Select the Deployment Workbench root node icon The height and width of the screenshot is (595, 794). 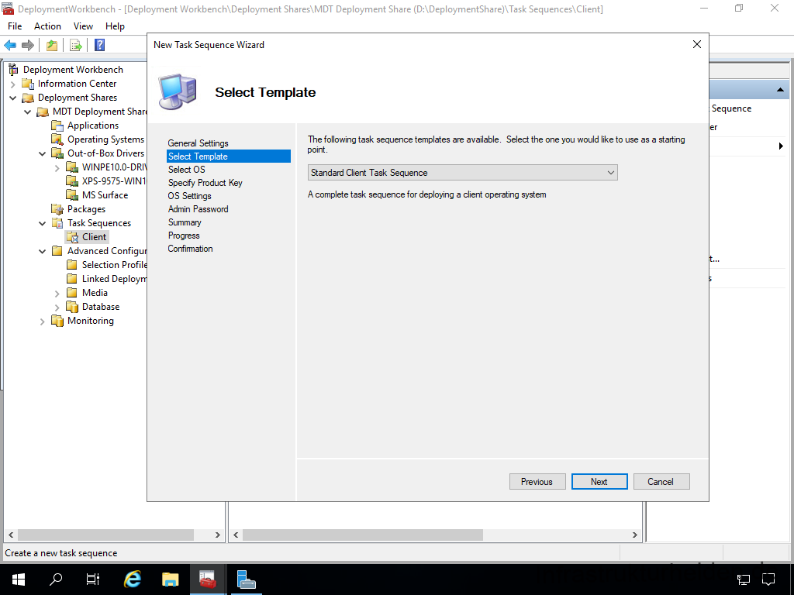tap(14, 70)
